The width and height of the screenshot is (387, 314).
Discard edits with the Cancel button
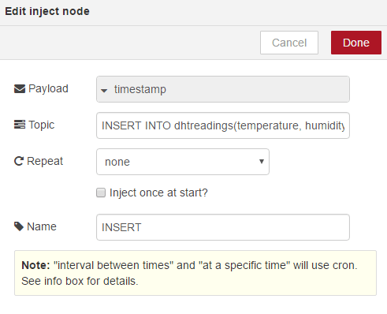[x=289, y=43]
